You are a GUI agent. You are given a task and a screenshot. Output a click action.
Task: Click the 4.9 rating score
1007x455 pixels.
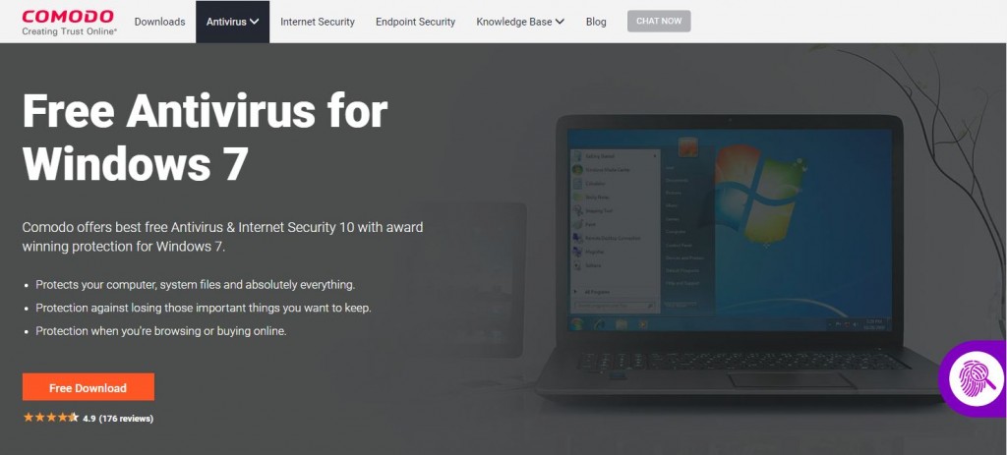pos(89,419)
